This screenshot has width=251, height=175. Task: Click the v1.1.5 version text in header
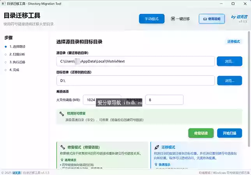243,21
